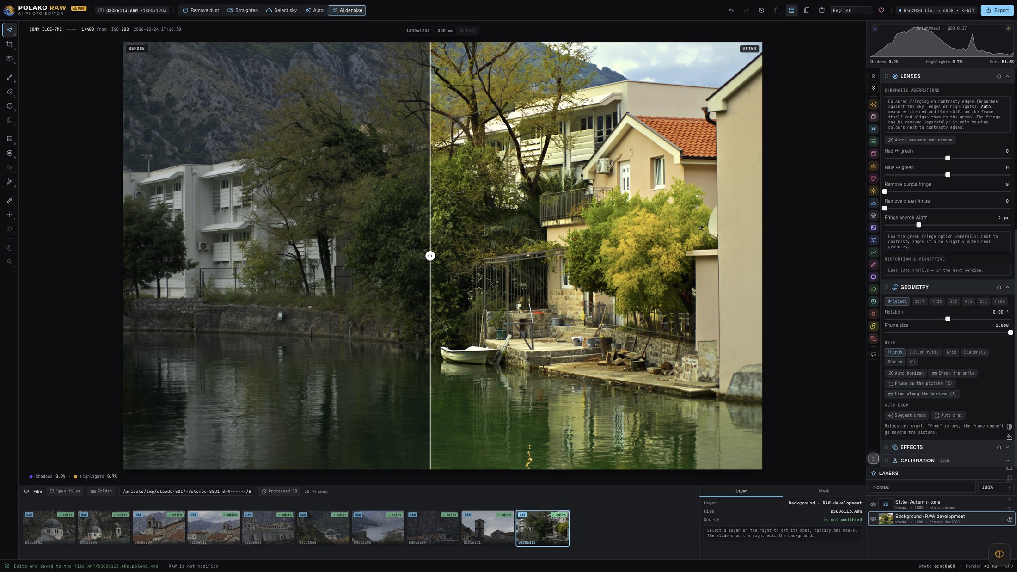Screen dimensions: 1017x572
Task: Select the Diagonals grid option
Action: pyautogui.click(x=974, y=352)
